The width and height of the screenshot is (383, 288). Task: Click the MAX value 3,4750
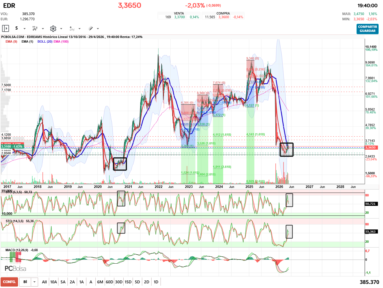(359, 14)
